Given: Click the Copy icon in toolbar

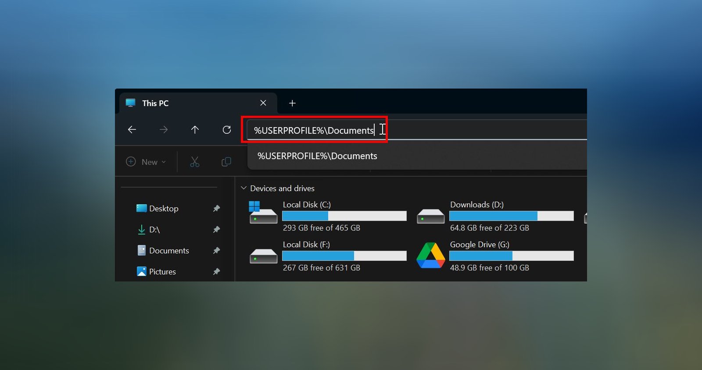Looking at the screenshot, I should [x=226, y=162].
